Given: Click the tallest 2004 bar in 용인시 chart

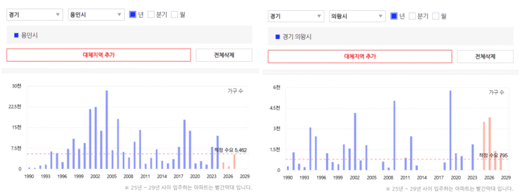Looking at the screenshot, I should click(x=107, y=129).
